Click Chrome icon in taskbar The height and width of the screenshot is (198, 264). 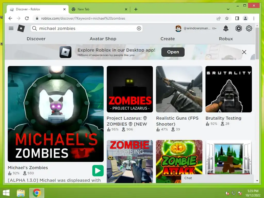pyautogui.click(x=37, y=193)
